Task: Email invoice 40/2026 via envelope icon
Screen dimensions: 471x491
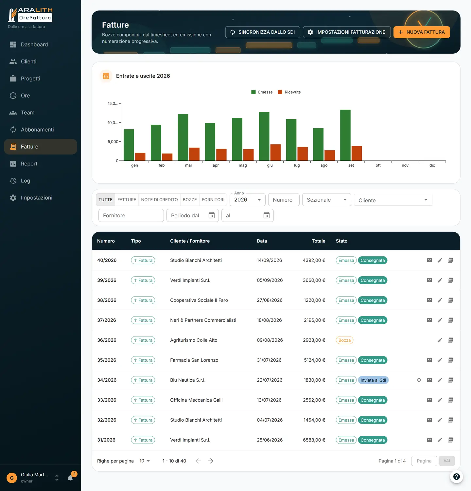Action: click(429, 260)
